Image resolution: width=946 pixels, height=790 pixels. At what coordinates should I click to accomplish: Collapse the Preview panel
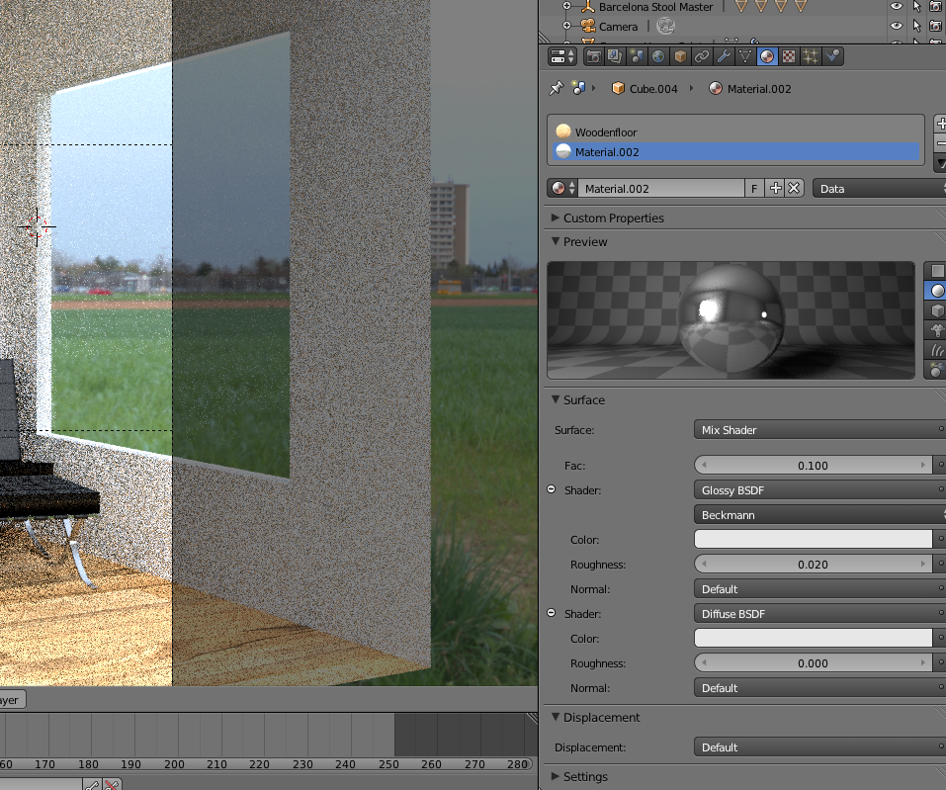[556, 241]
